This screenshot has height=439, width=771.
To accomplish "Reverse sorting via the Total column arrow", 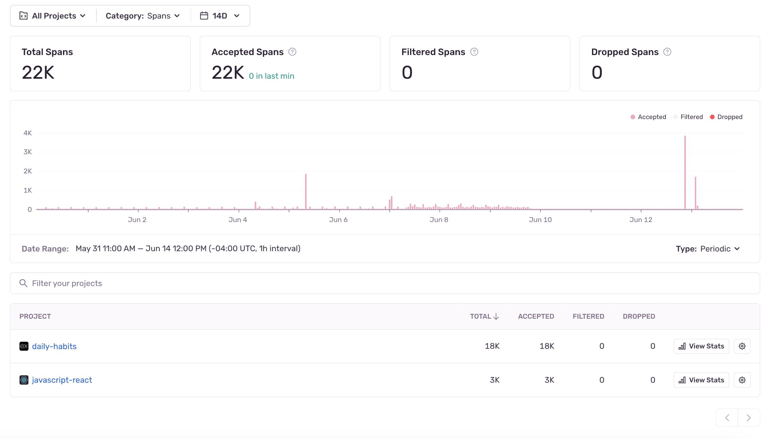I will point(496,316).
